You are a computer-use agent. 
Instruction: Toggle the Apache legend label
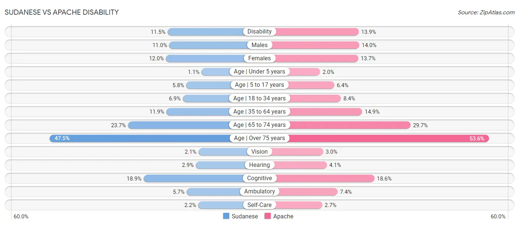(283, 216)
